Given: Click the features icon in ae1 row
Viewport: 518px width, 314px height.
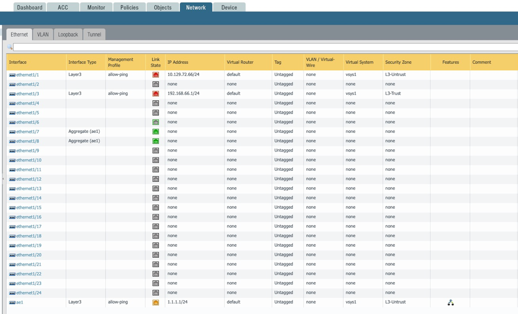Looking at the screenshot, I should pyautogui.click(x=451, y=302).
